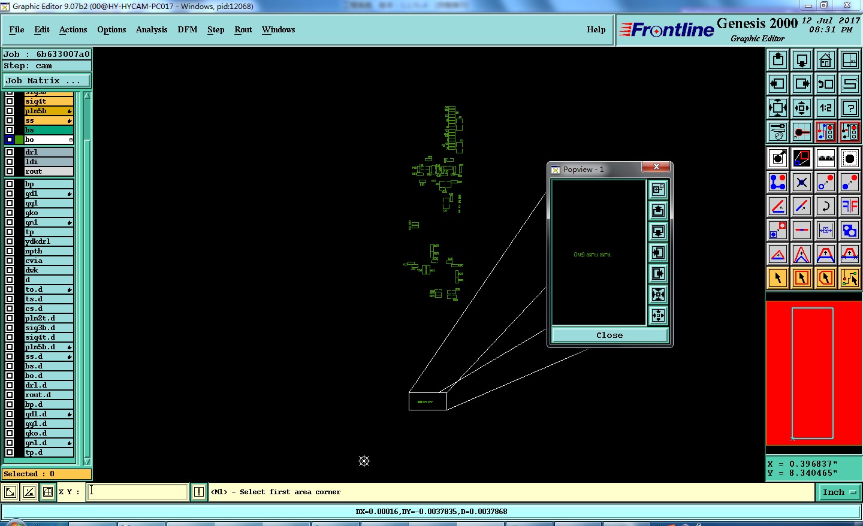Toggle display checkbox for layer drl
Screen dimensions: 863x526
click(10, 152)
